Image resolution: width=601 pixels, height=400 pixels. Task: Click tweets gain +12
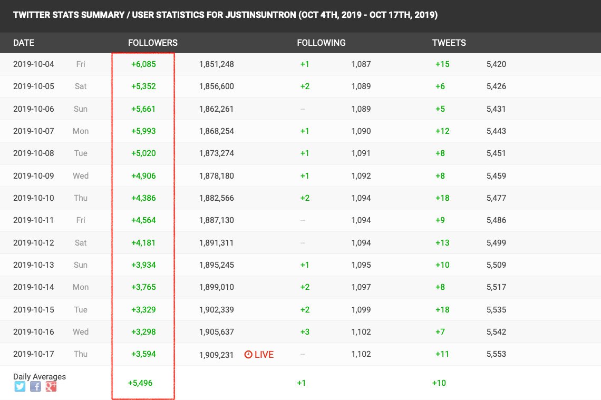(442, 131)
